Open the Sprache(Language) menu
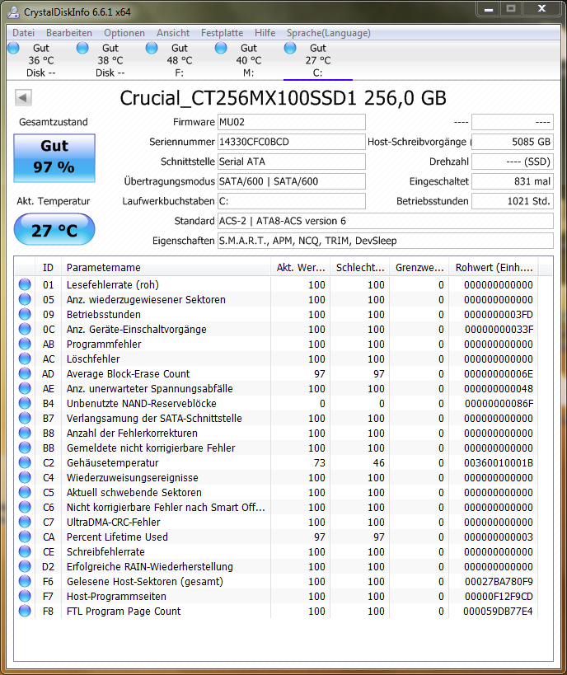 [x=329, y=33]
